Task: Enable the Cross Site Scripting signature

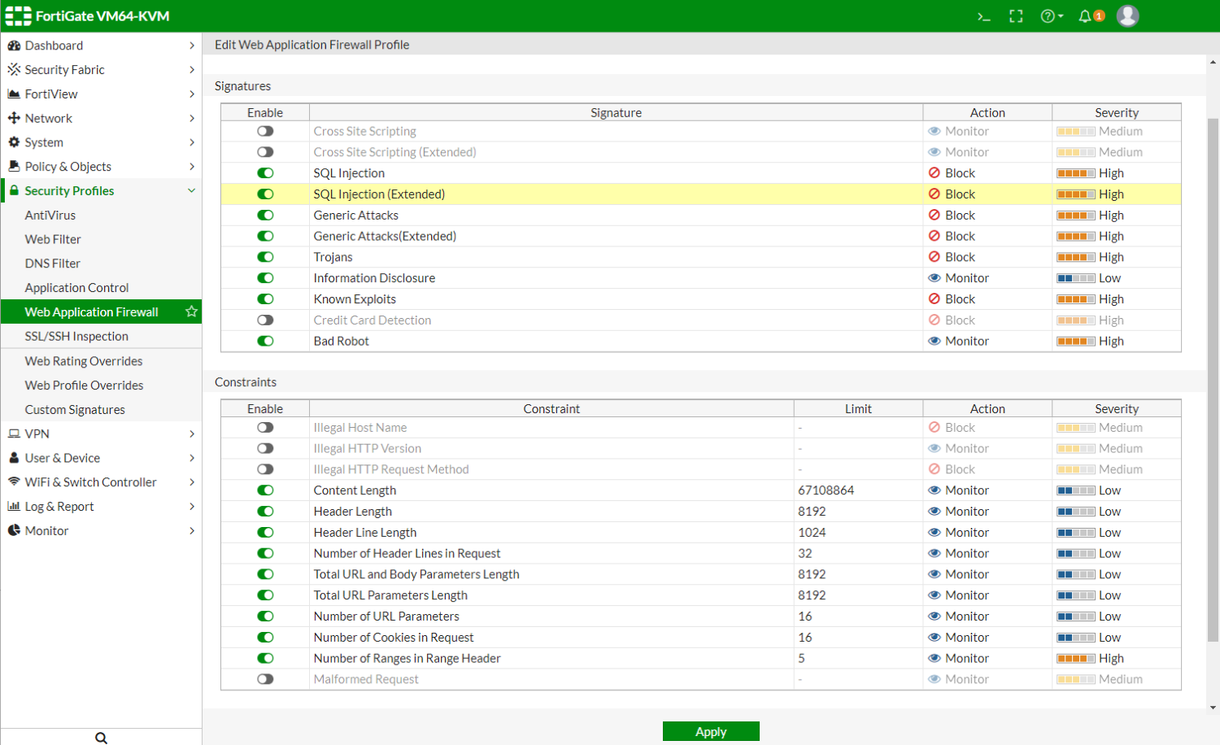Action: [x=264, y=130]
